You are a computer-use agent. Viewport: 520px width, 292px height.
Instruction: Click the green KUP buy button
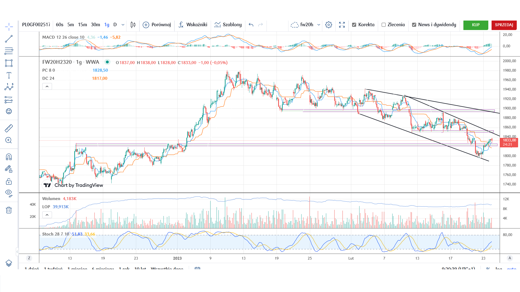pyautogui.click(x=476, y=25)
